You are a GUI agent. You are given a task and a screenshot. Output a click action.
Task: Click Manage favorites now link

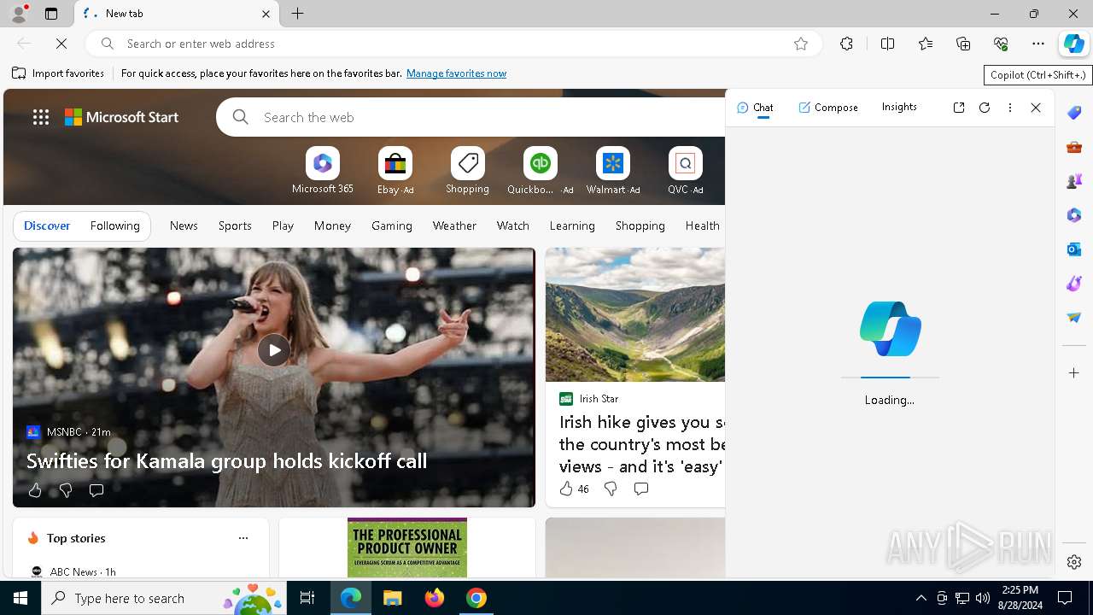(x=456, y=73)
